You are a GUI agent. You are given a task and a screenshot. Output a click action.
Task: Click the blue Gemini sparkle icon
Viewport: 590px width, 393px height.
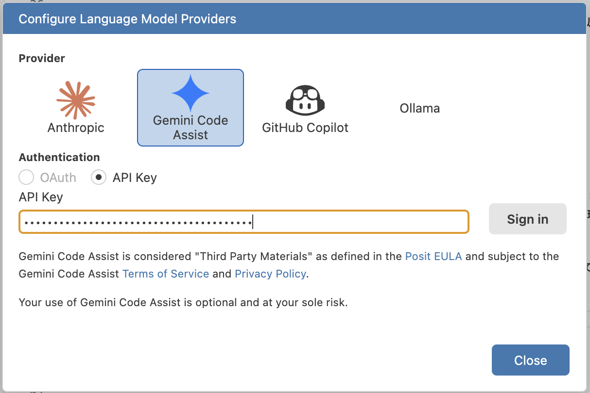coord(191,94)
